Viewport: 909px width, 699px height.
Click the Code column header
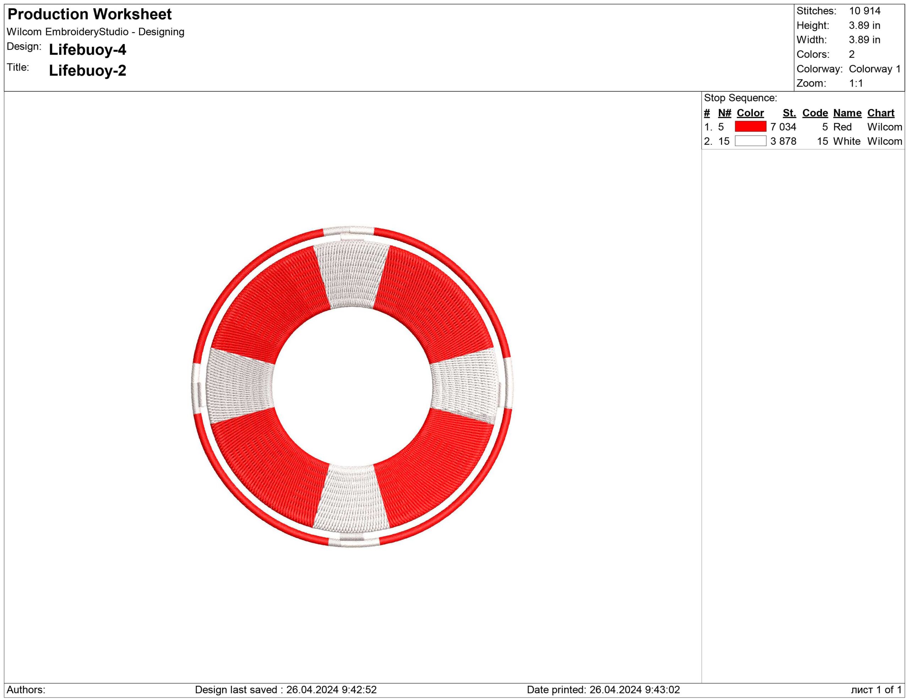tap(815, 113)
